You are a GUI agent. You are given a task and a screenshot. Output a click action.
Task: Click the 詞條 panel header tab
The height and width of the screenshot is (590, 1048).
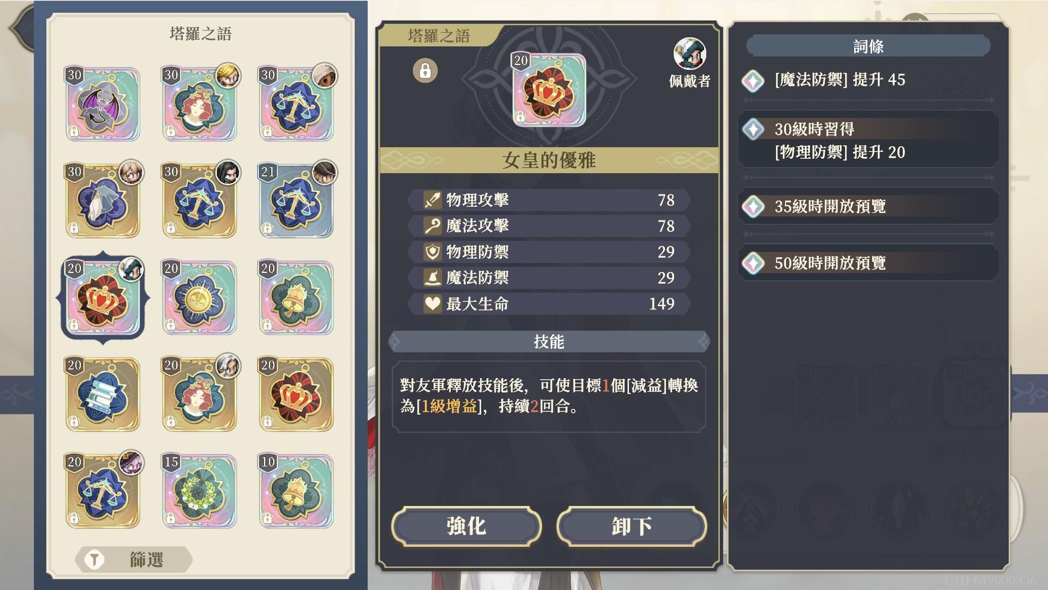pos(868,46)
